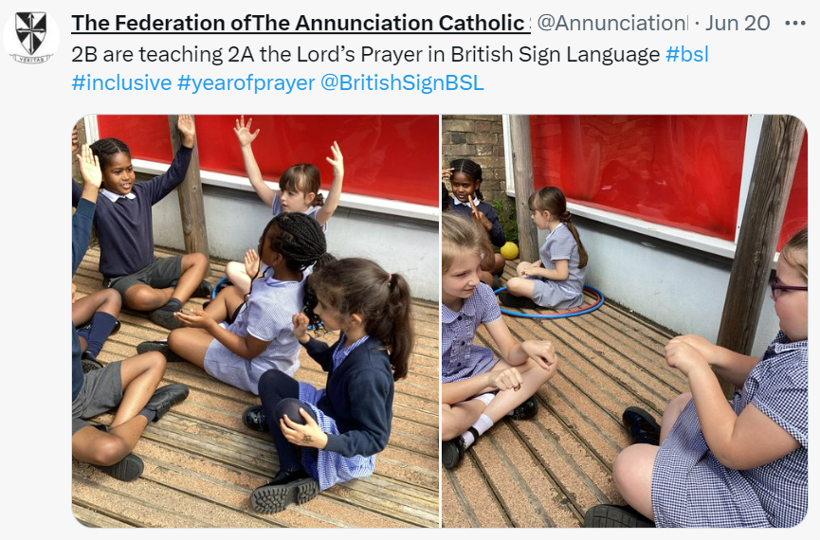Image resolution: width=820 pixels, height=540 pixels.
Task: Open the Jun 20 tweet timestamp
Action: pyautogui.click(x=738, y=23)
